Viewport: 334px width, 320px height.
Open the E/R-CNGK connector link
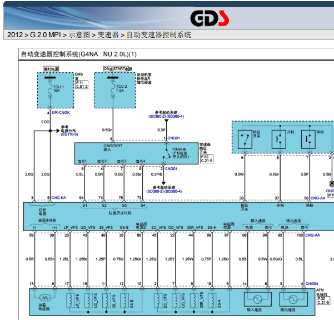coord(61,112)
